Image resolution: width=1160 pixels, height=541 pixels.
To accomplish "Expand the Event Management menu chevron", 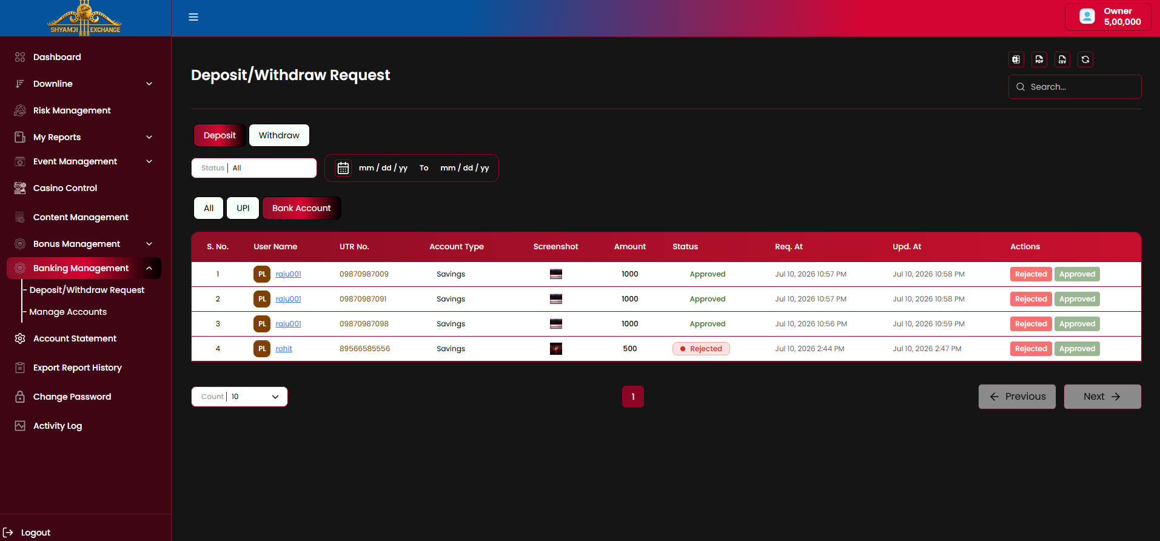I will tap(149, 161).
